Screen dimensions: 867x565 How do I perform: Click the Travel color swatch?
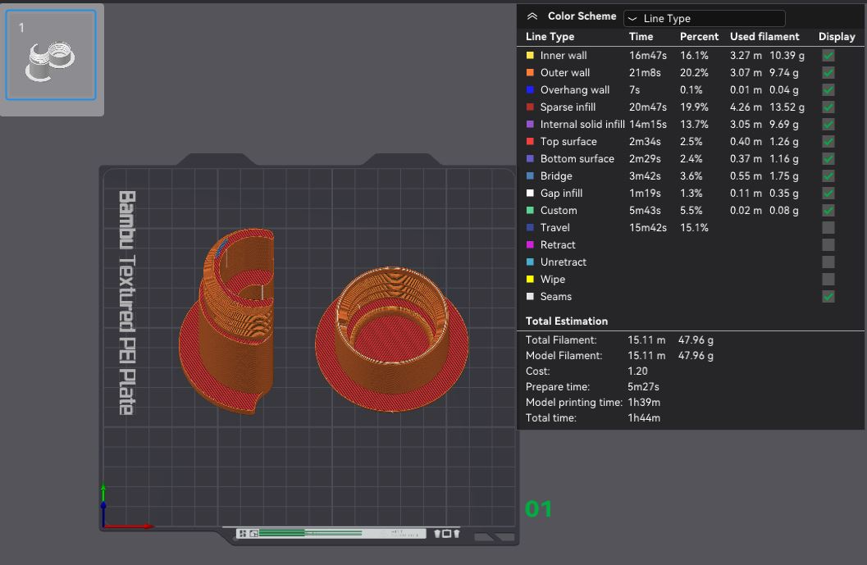530,227
